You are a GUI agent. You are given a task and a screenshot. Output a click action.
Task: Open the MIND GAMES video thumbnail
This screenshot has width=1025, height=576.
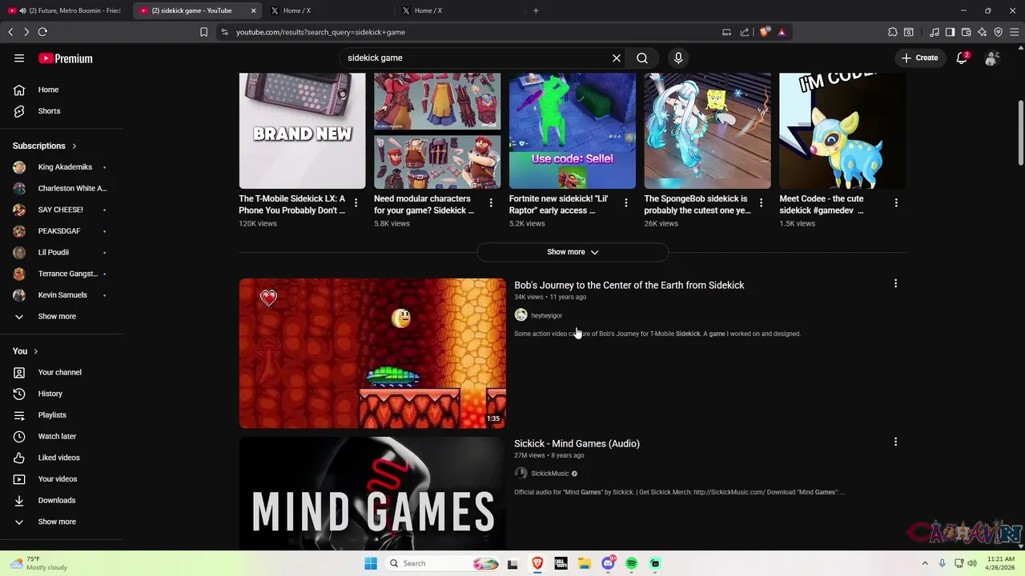(372, 494)
